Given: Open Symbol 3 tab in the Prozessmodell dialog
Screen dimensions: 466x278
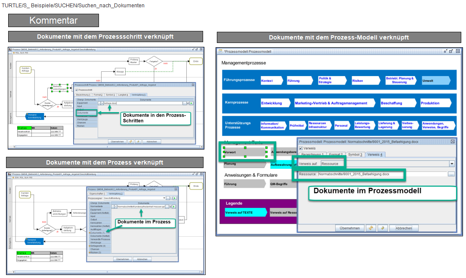Looking at the screenshot, I should (355, 155).
